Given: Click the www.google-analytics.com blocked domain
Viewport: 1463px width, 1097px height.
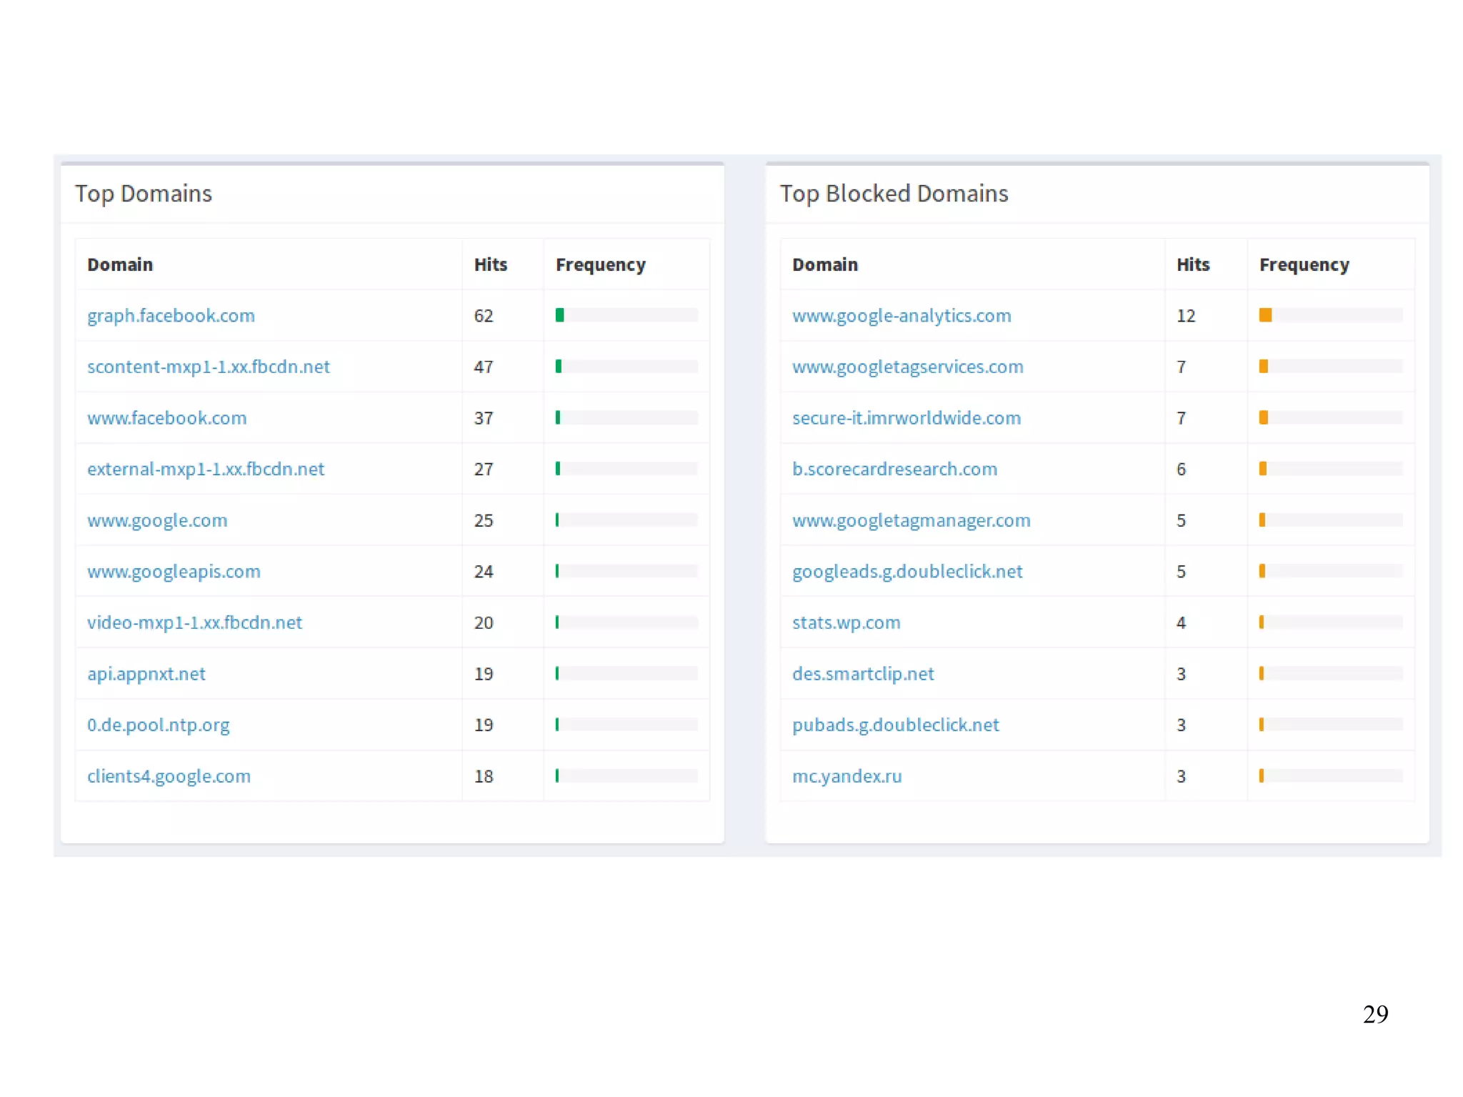Looking at the screenshot, I should point(901,315).
